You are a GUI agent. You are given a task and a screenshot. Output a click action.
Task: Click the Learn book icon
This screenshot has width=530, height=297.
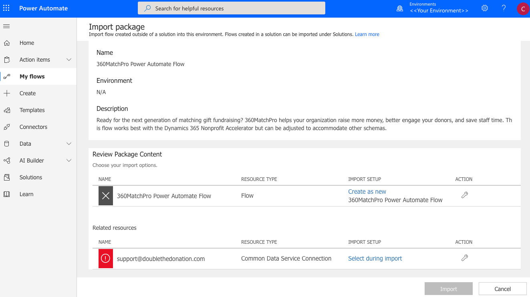6,194
